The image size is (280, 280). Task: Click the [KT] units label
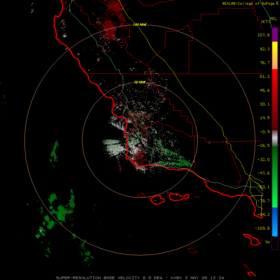pos(266,21)
